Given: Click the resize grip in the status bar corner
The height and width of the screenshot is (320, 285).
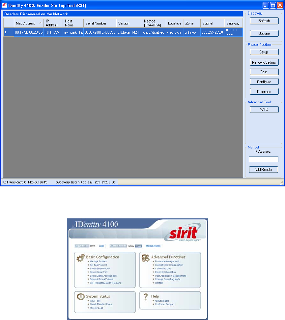Looking at the screenshot, I should click(x=282, y=183).
